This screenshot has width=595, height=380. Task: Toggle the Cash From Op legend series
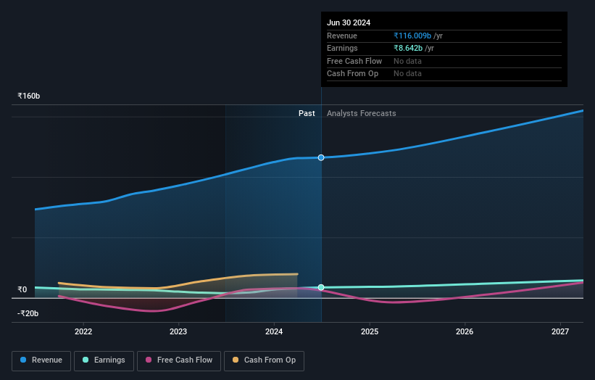(x=264, y=360)
